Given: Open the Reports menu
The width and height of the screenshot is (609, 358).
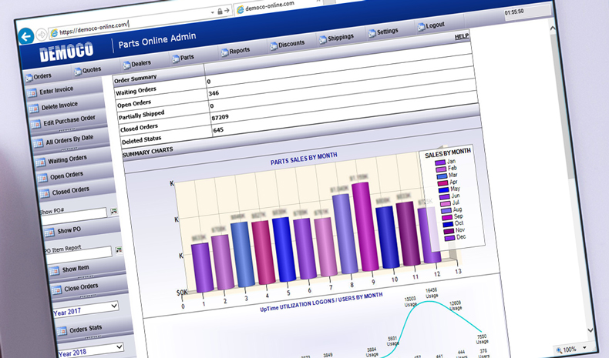Looking at the screenshot, I should (x=235, y=51).
